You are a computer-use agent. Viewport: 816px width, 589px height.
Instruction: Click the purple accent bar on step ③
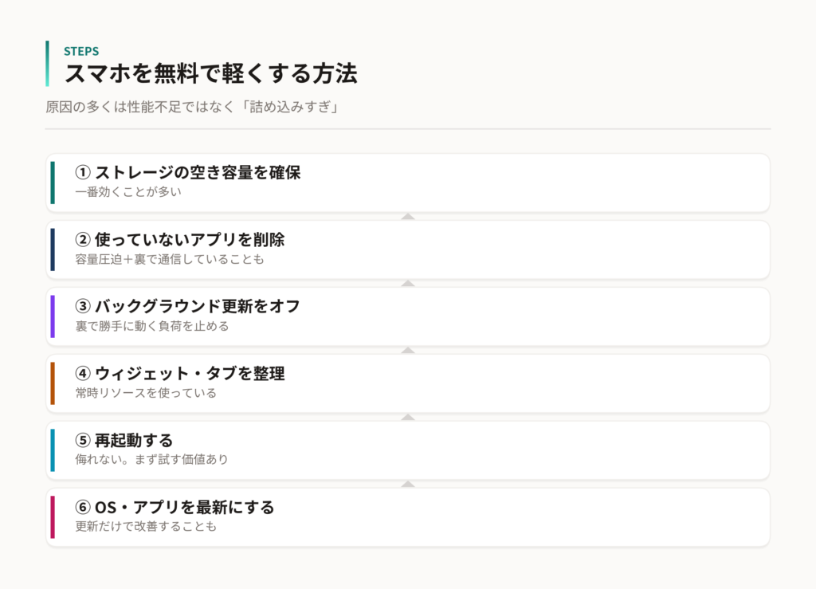point(53,316)
